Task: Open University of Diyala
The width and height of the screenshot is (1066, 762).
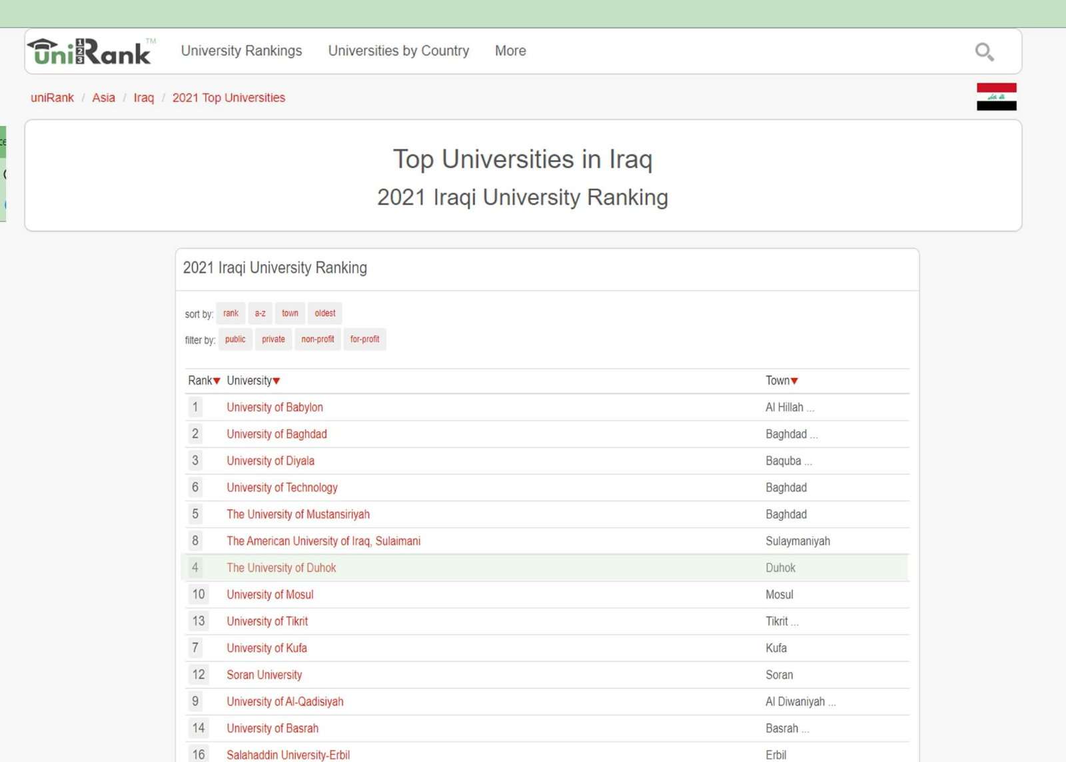Action: (270, 461)
